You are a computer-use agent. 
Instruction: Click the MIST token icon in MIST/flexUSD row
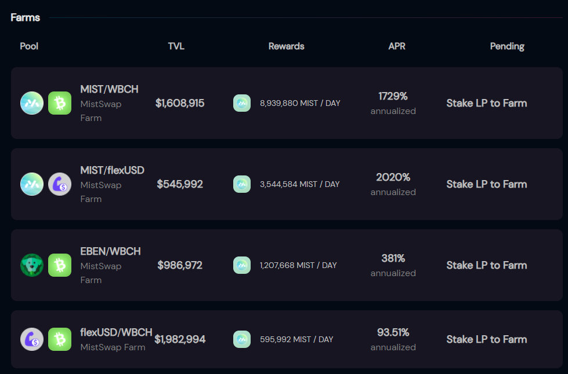(x=32, y=184)
